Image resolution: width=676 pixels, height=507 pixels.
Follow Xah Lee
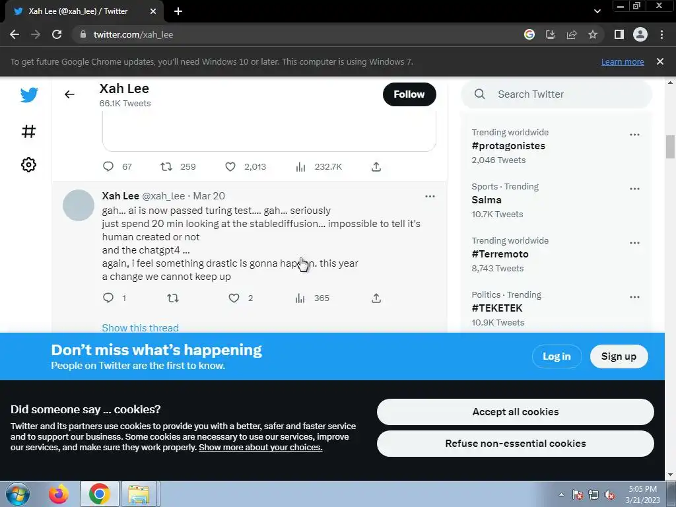[409, 94]
